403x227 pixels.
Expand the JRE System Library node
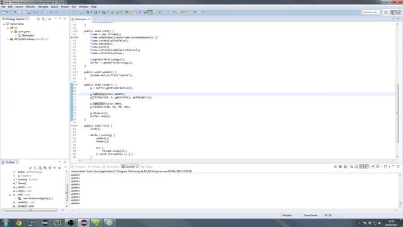[8, 39]
